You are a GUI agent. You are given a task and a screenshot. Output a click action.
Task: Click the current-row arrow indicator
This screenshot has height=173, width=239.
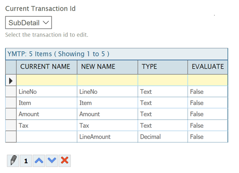(11, 80)
